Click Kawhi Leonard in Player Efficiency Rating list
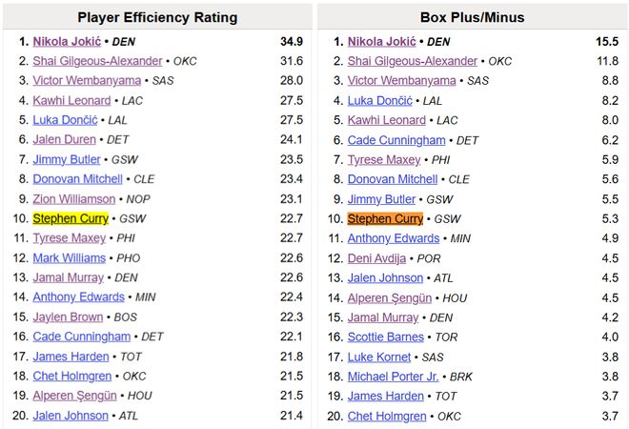 click(71, 101)
